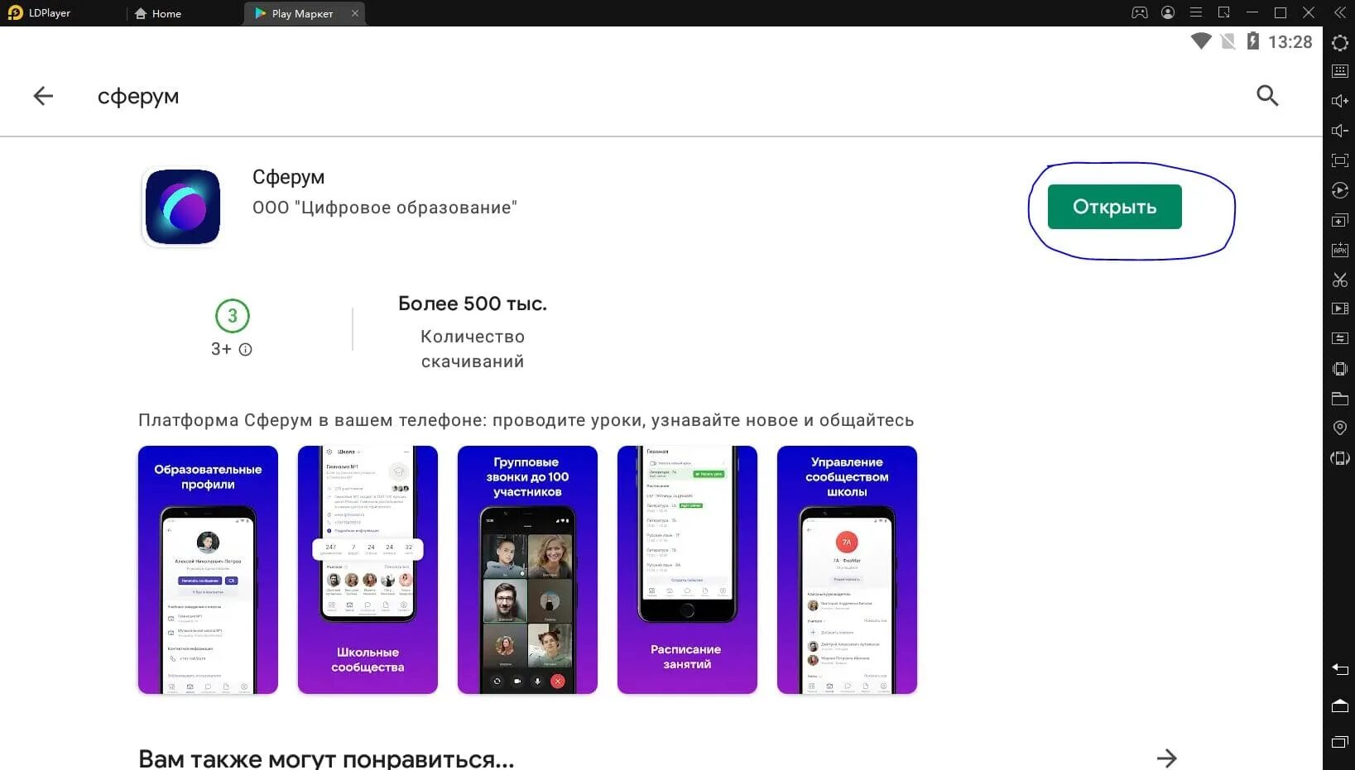Click the 13:28 clock
Screen dimensions: 1355x770
(x=1290, y=42)
